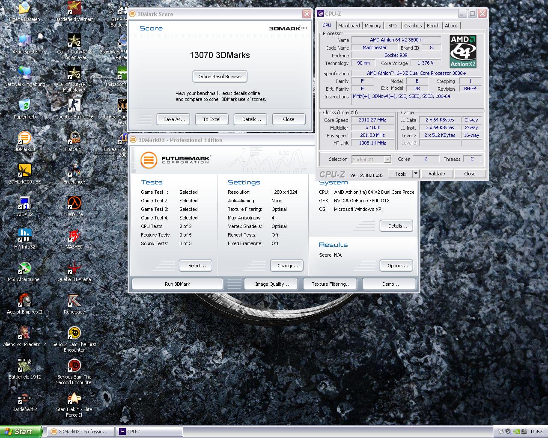The image size is (548, 438).
Task: Launch Star Trek Elite Force II shortcut
Action: (x=74, y=404)
